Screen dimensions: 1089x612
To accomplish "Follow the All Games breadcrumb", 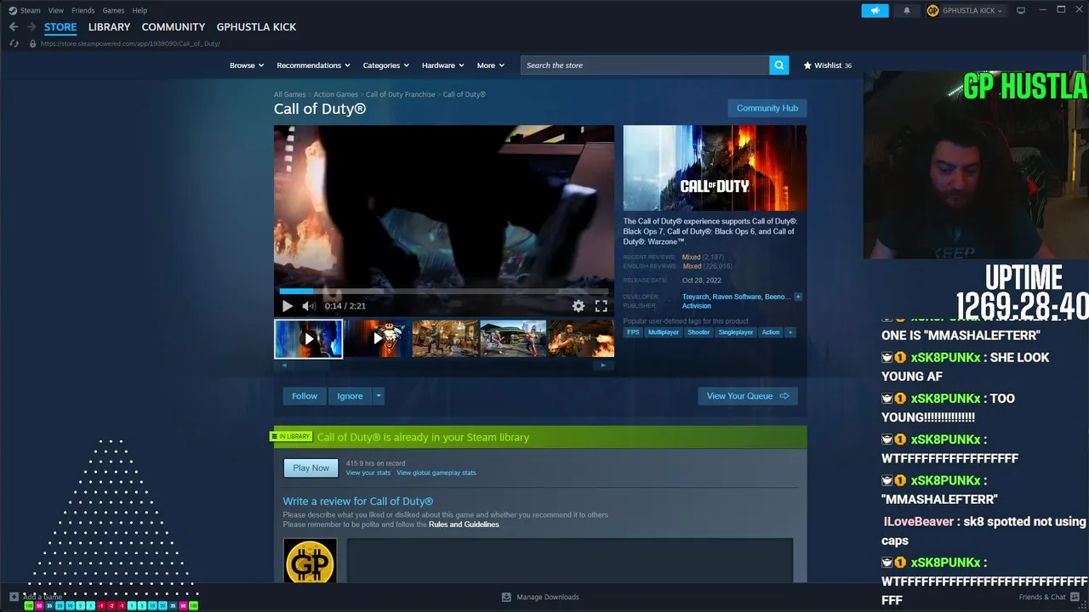I will point(289,94).
